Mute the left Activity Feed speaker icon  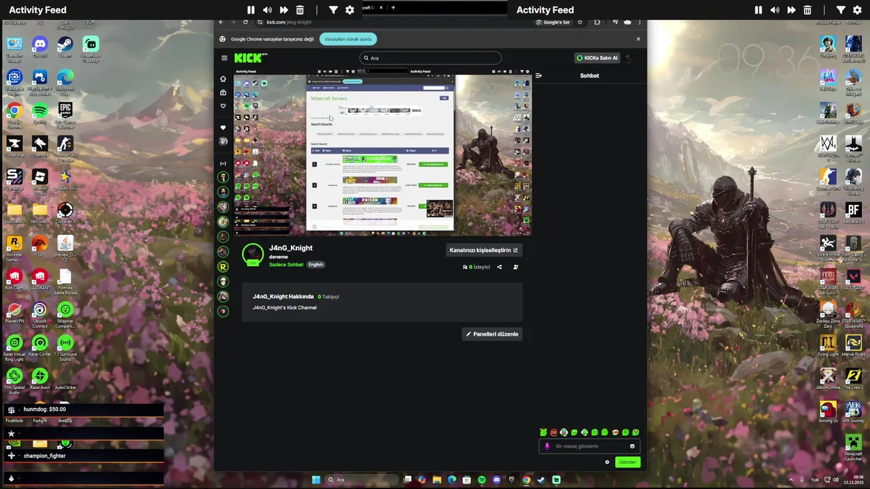[x=267, y=10]
